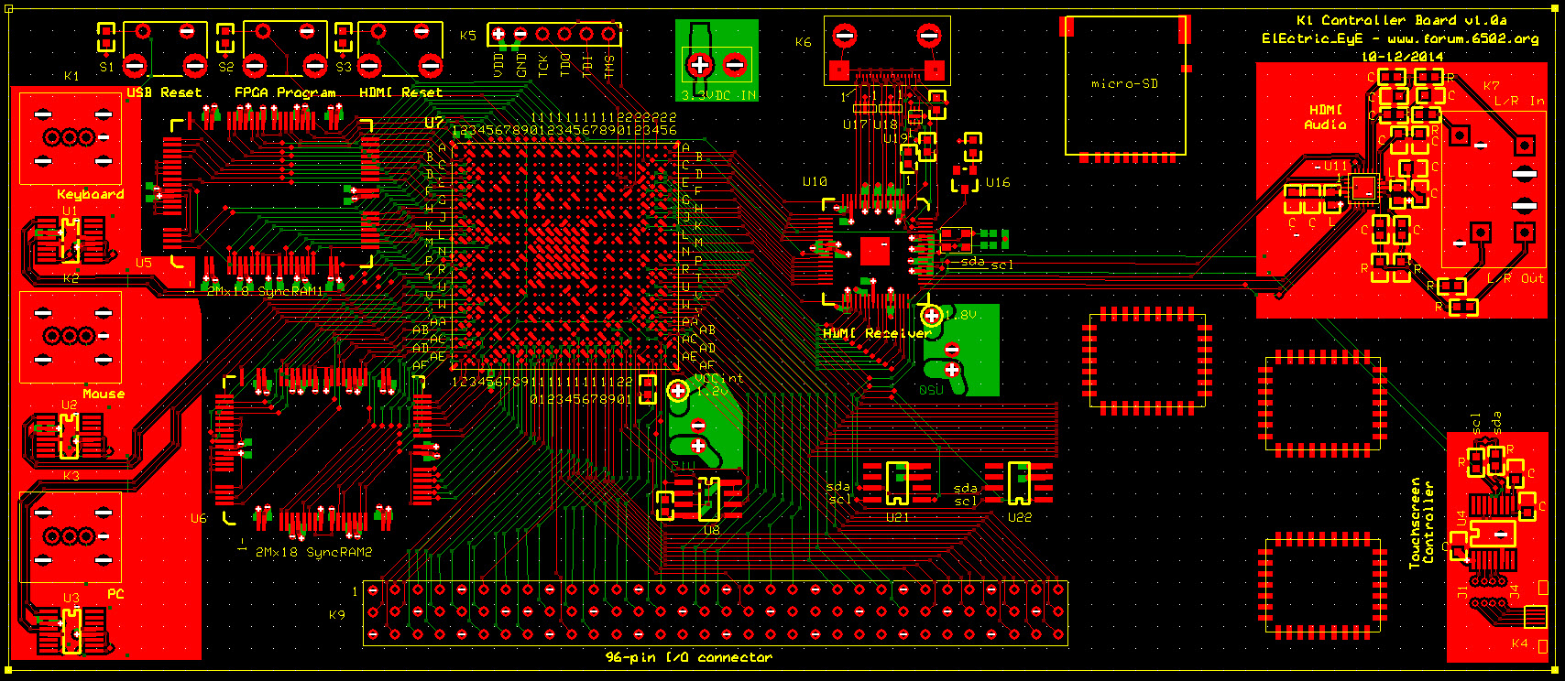Image resolution: width=1565 pixels, height=681 pixels.
Task: Select the Mouse connector footprint
Action: 71,337
